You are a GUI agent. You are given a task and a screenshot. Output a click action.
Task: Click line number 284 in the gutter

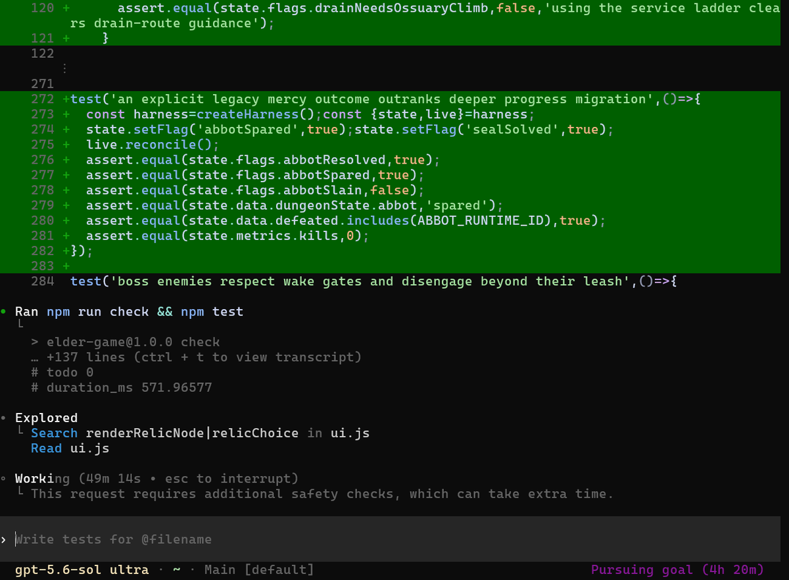click(42, 281)
